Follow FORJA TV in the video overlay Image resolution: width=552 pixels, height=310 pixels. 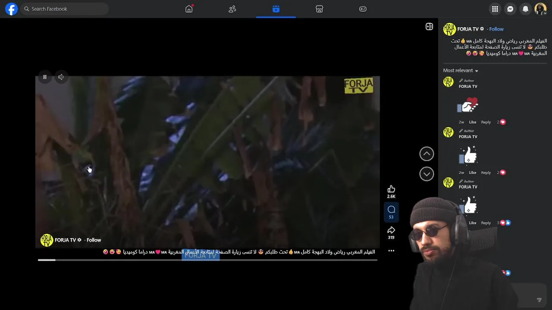[94, 240]
